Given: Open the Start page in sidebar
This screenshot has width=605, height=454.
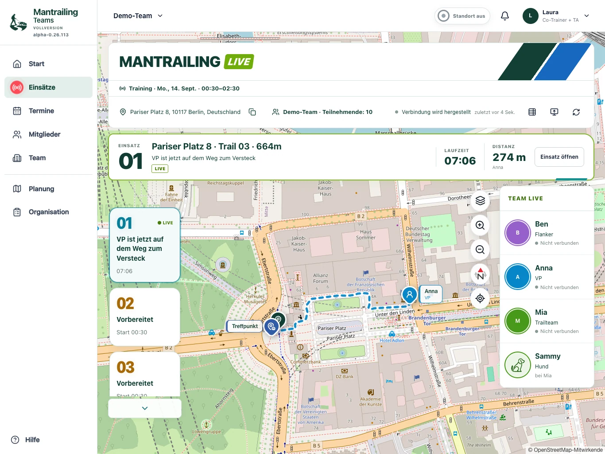Looking at the screenshot, I should tap(48, 64).
